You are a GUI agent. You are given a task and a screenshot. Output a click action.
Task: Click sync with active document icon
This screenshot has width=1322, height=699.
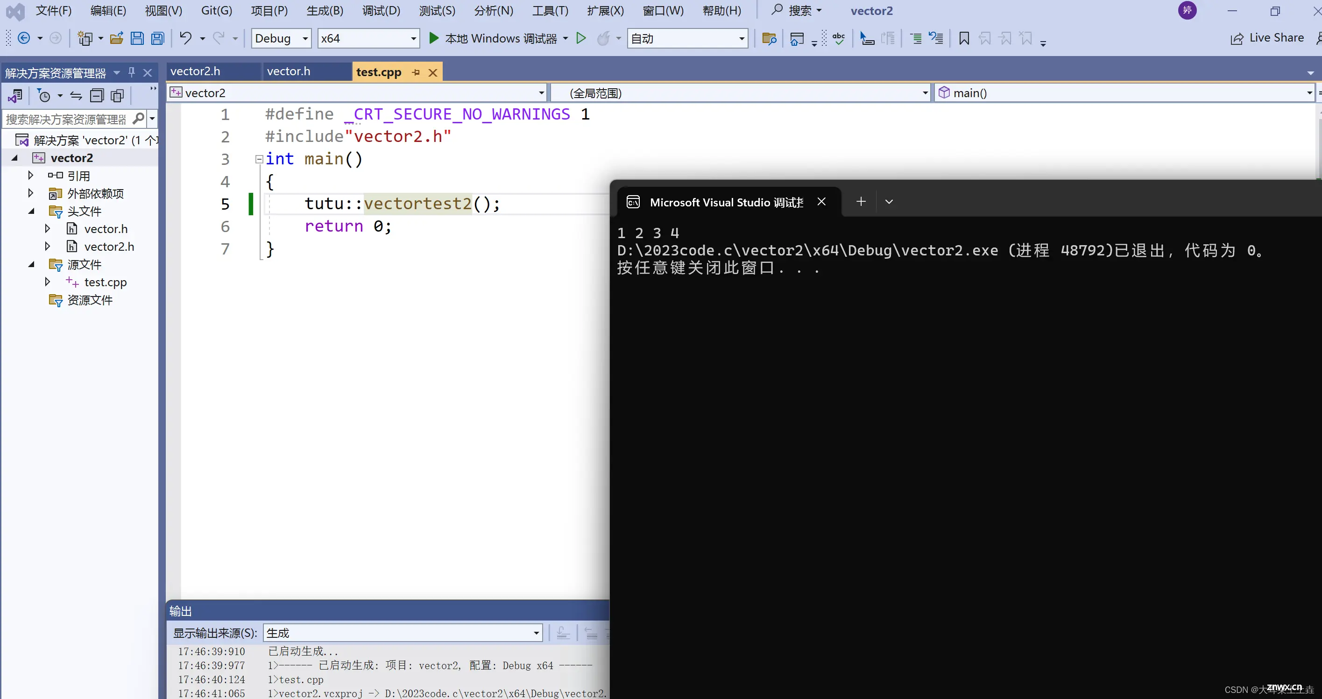76,95
